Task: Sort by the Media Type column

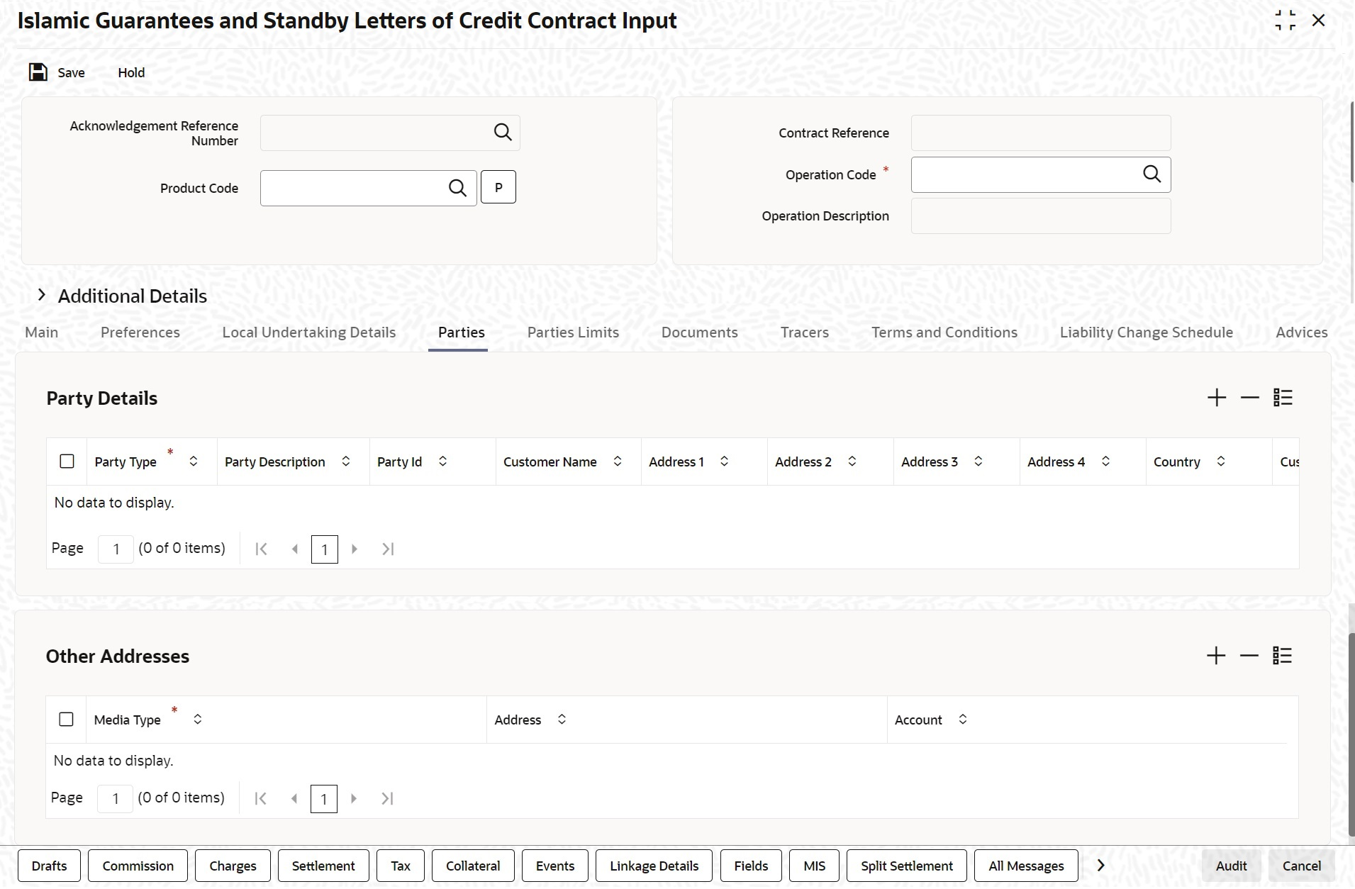Action: (198, 720)
